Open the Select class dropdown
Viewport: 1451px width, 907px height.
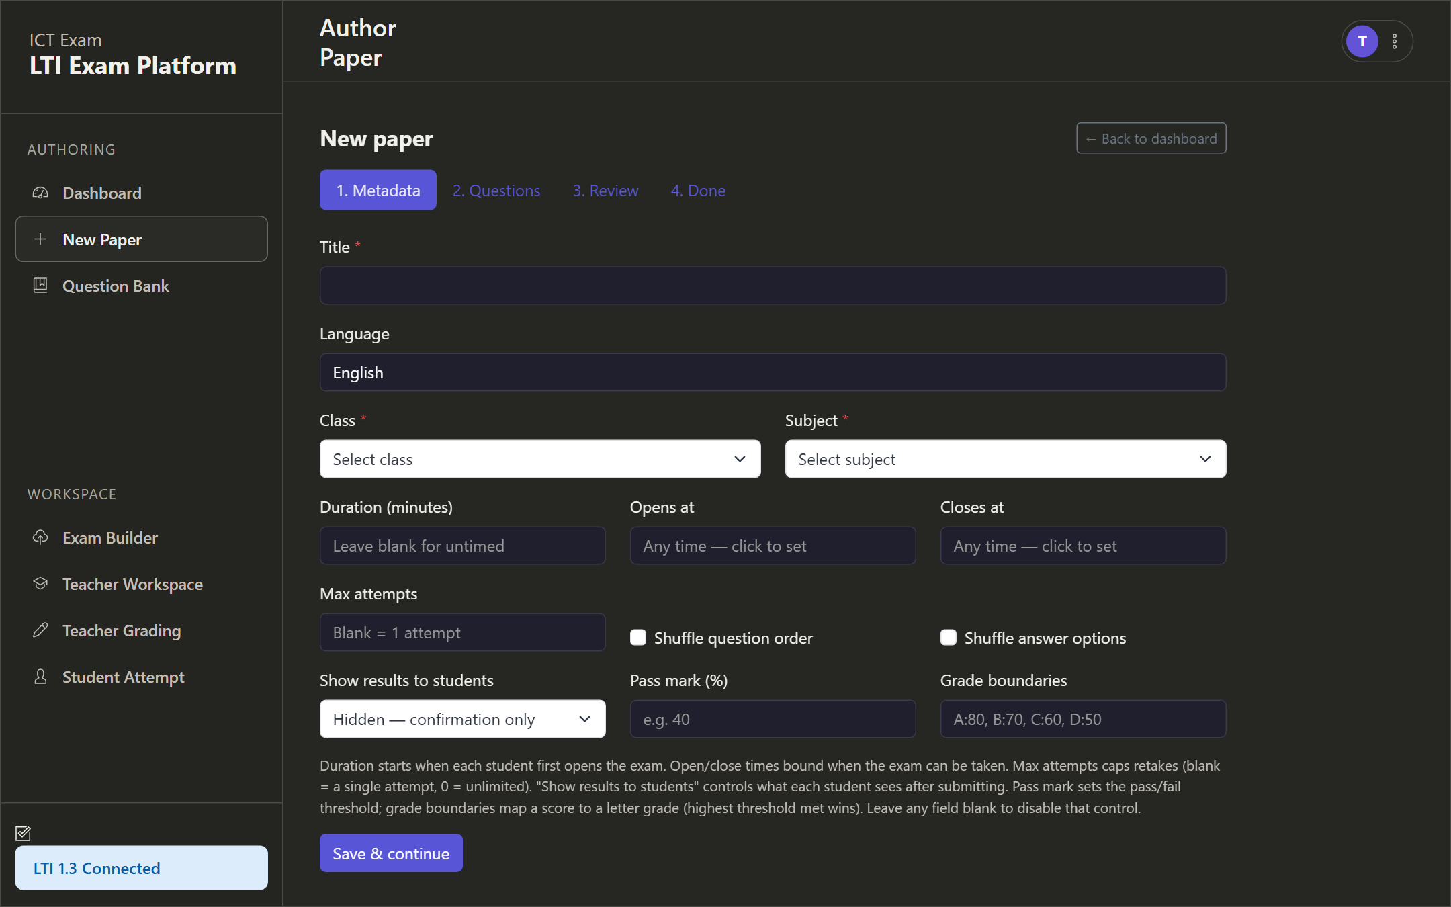point(540,459)
